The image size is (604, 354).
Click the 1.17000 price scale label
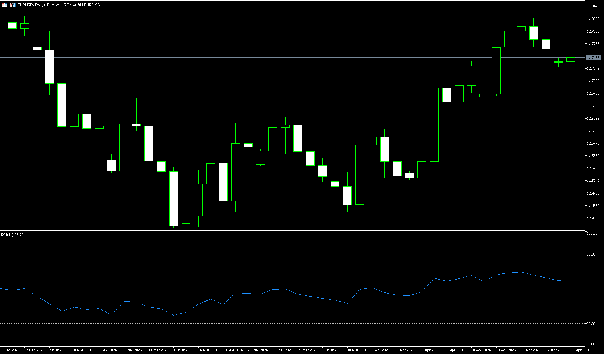click(593, 81)
